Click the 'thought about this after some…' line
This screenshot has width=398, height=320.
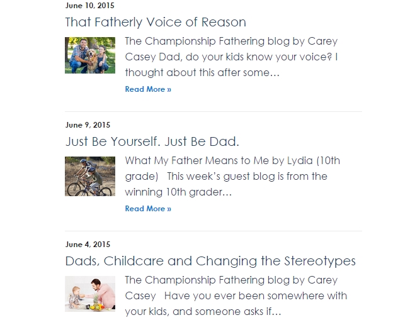[202, 73]
